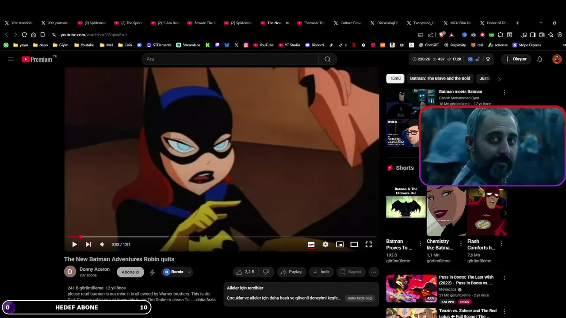Click the lightning bolt icon beside subscribe
Viewport: 566px width, 318px height.
point(152,272)
